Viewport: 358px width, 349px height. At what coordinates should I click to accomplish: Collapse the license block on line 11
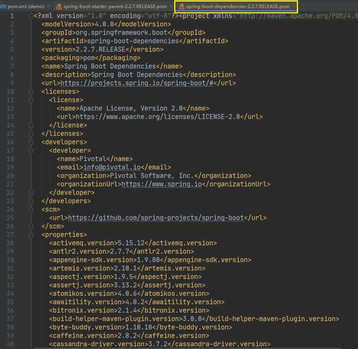pos(31,100)
